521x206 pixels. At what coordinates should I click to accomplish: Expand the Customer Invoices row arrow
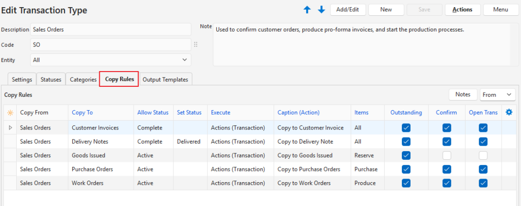10,128
